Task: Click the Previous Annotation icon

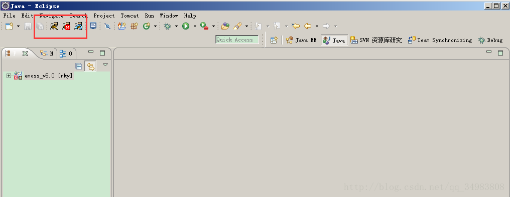Action: [277, 26]
